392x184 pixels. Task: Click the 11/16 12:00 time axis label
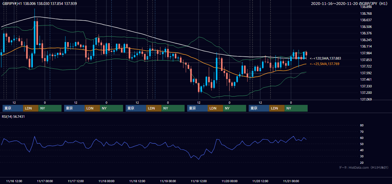[14, 181]
